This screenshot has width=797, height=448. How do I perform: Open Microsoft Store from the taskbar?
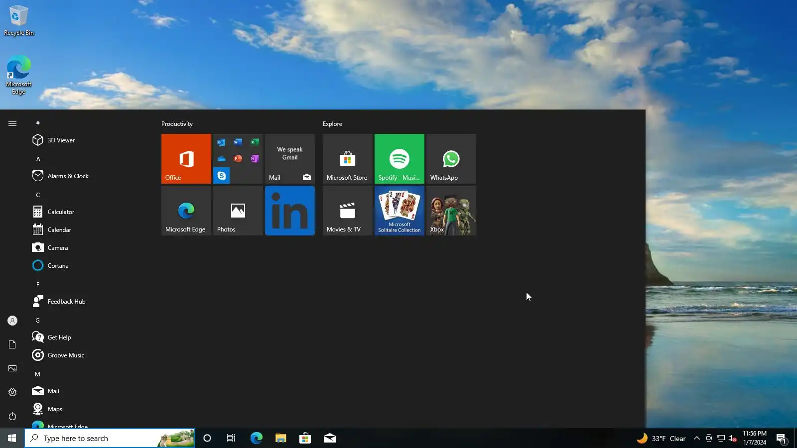305,438
